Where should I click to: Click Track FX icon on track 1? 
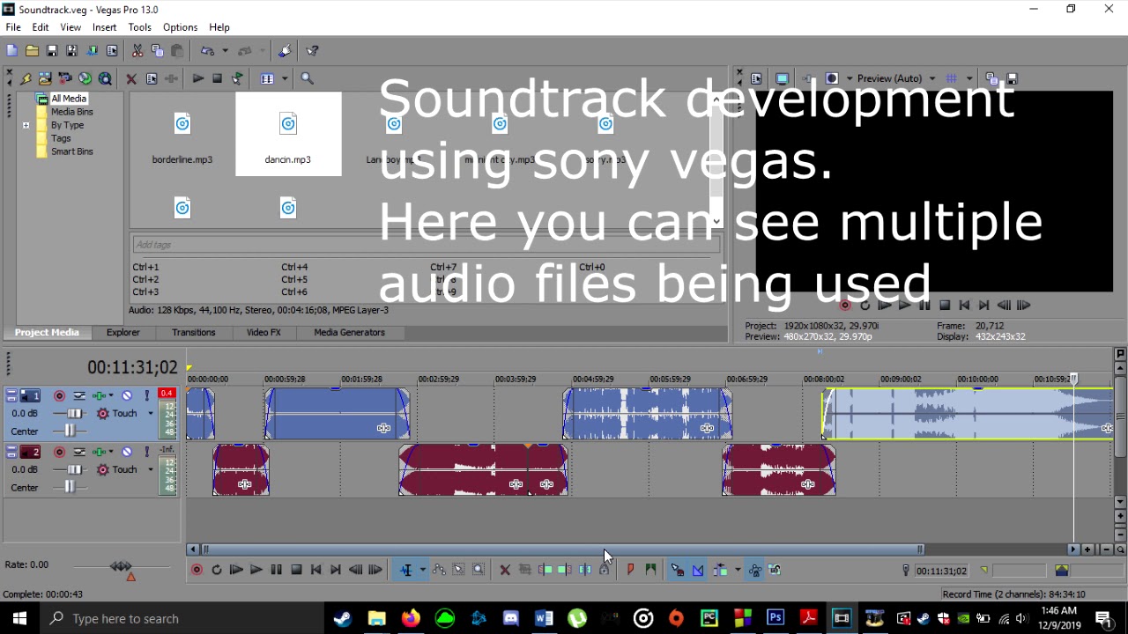pyautogui.click(x=98, y=395)
